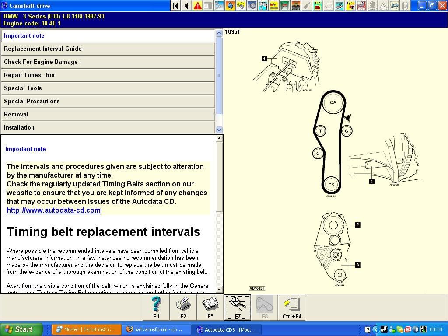The image size is (448, 336).
Task: Click callout number 2 in diagram
Action: 357,225
